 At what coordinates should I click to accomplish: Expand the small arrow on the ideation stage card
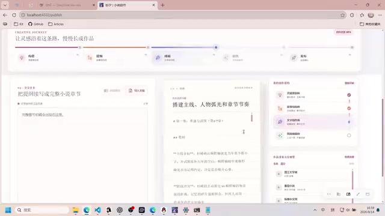pyautogui.click(x=78, y=55)
